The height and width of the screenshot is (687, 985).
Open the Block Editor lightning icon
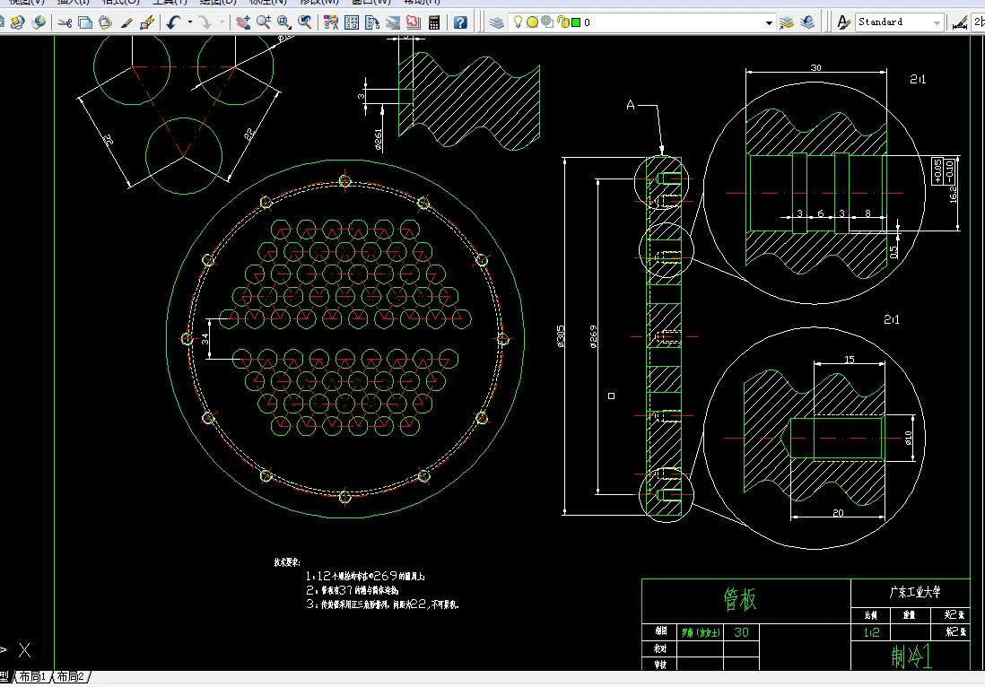click(147, 22)
